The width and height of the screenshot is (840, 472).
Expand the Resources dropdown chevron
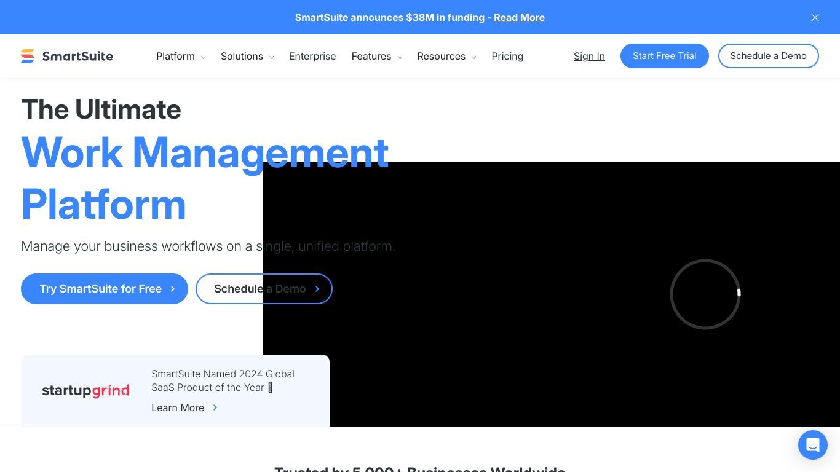point(473,57)
